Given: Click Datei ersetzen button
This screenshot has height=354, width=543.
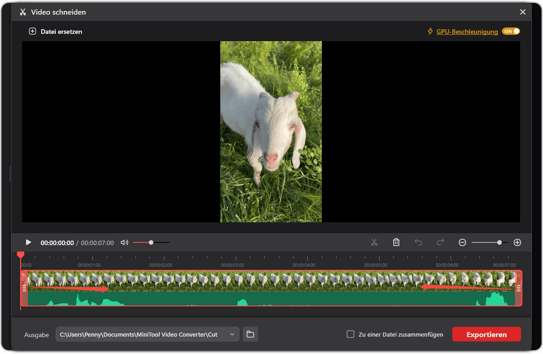Looking at the screenshot, I should [56, 32].
